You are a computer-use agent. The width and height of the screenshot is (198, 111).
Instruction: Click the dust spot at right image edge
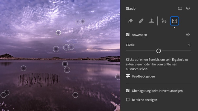click(x=118, y=77)
